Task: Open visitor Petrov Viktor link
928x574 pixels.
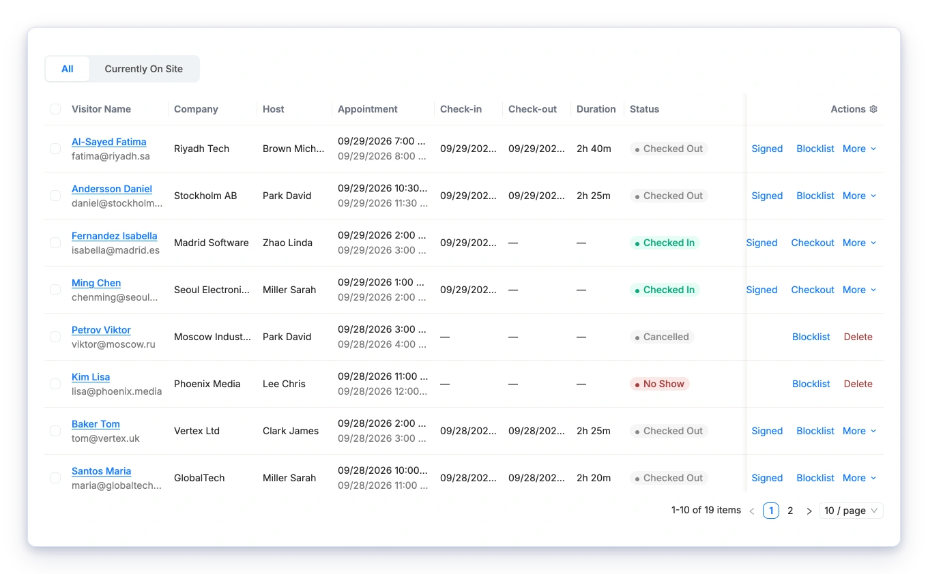Action: coord(101,330)
